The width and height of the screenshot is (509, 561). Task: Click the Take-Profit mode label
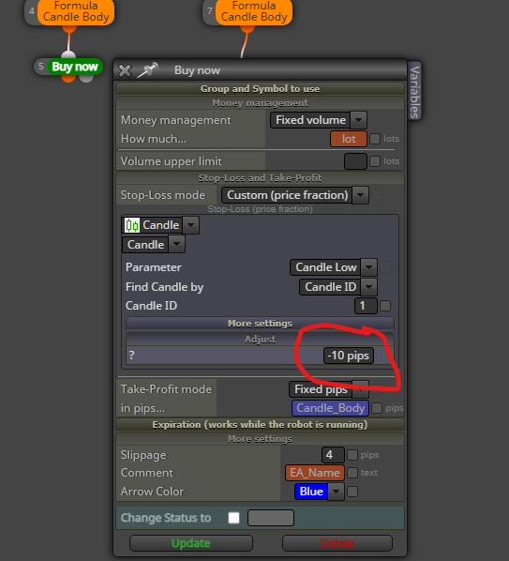166,389
